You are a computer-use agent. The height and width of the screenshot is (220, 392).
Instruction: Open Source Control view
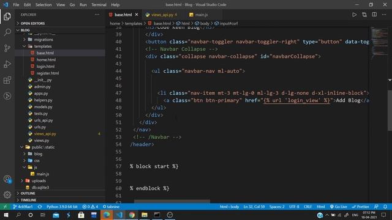tap(7, 48)
